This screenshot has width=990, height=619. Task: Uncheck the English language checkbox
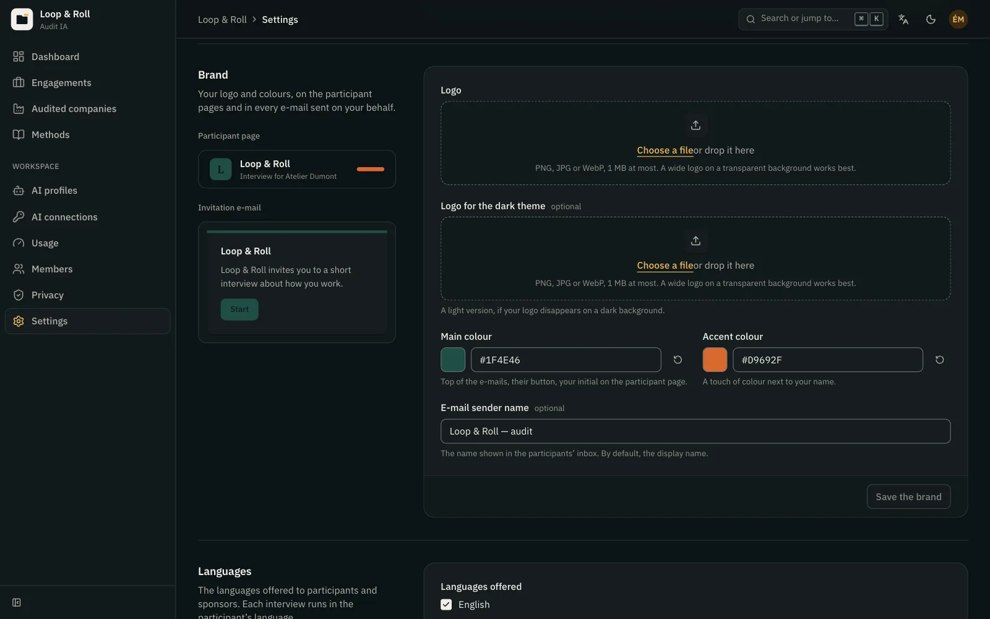[x=446, y=605]
